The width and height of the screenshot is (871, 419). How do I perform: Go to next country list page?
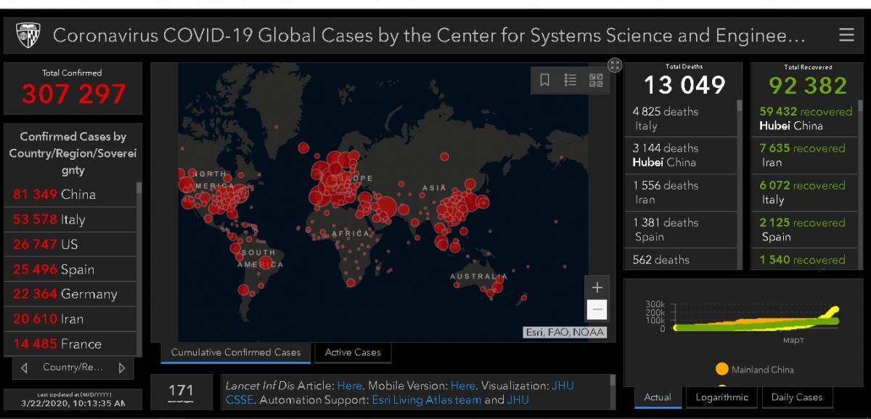[121, 367]
